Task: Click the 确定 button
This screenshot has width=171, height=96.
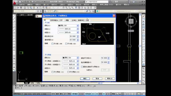Action: pyautogui.click(x=85, y=79)
